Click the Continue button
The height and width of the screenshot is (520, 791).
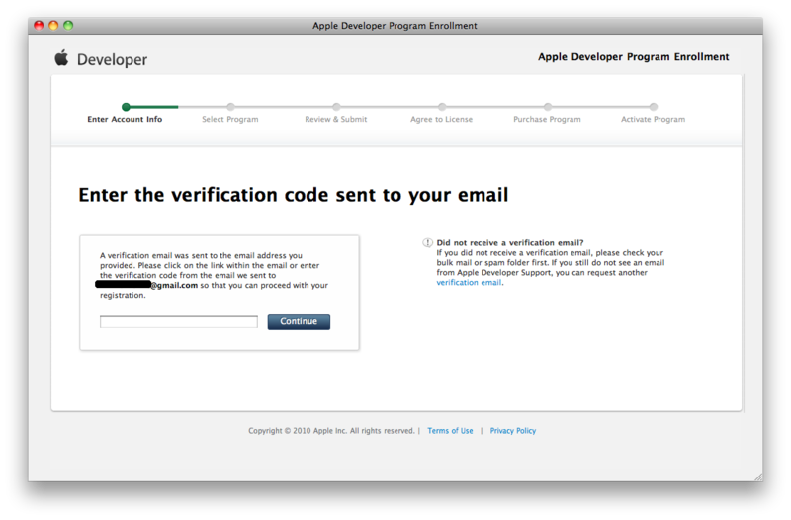click(x=299, y=321)
